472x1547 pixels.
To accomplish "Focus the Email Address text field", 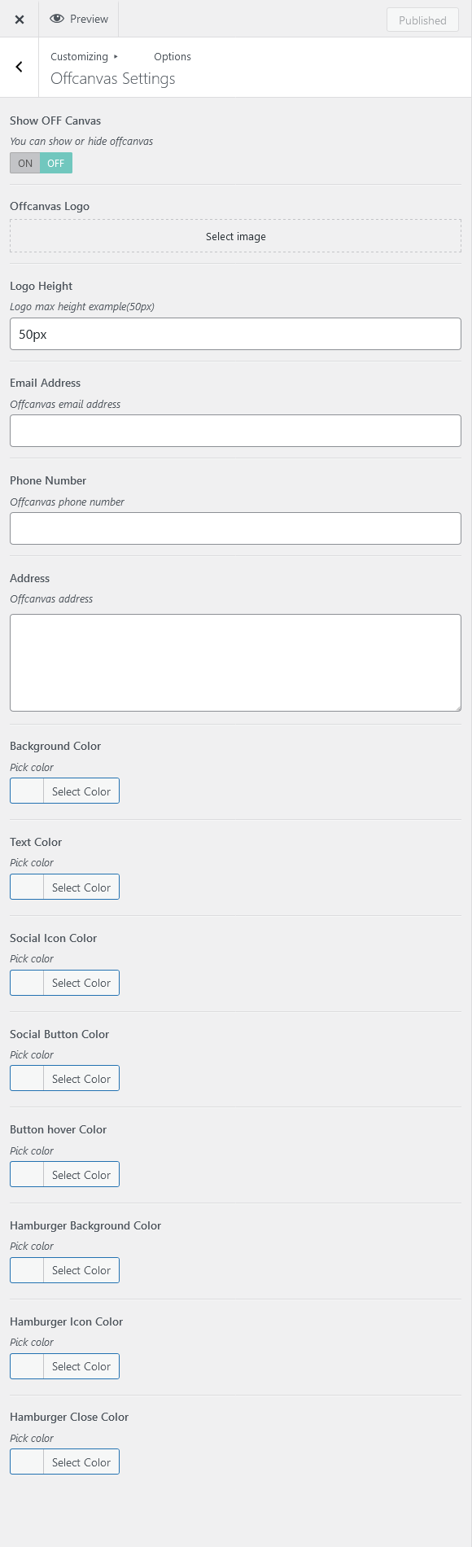I will coord(235,431).
